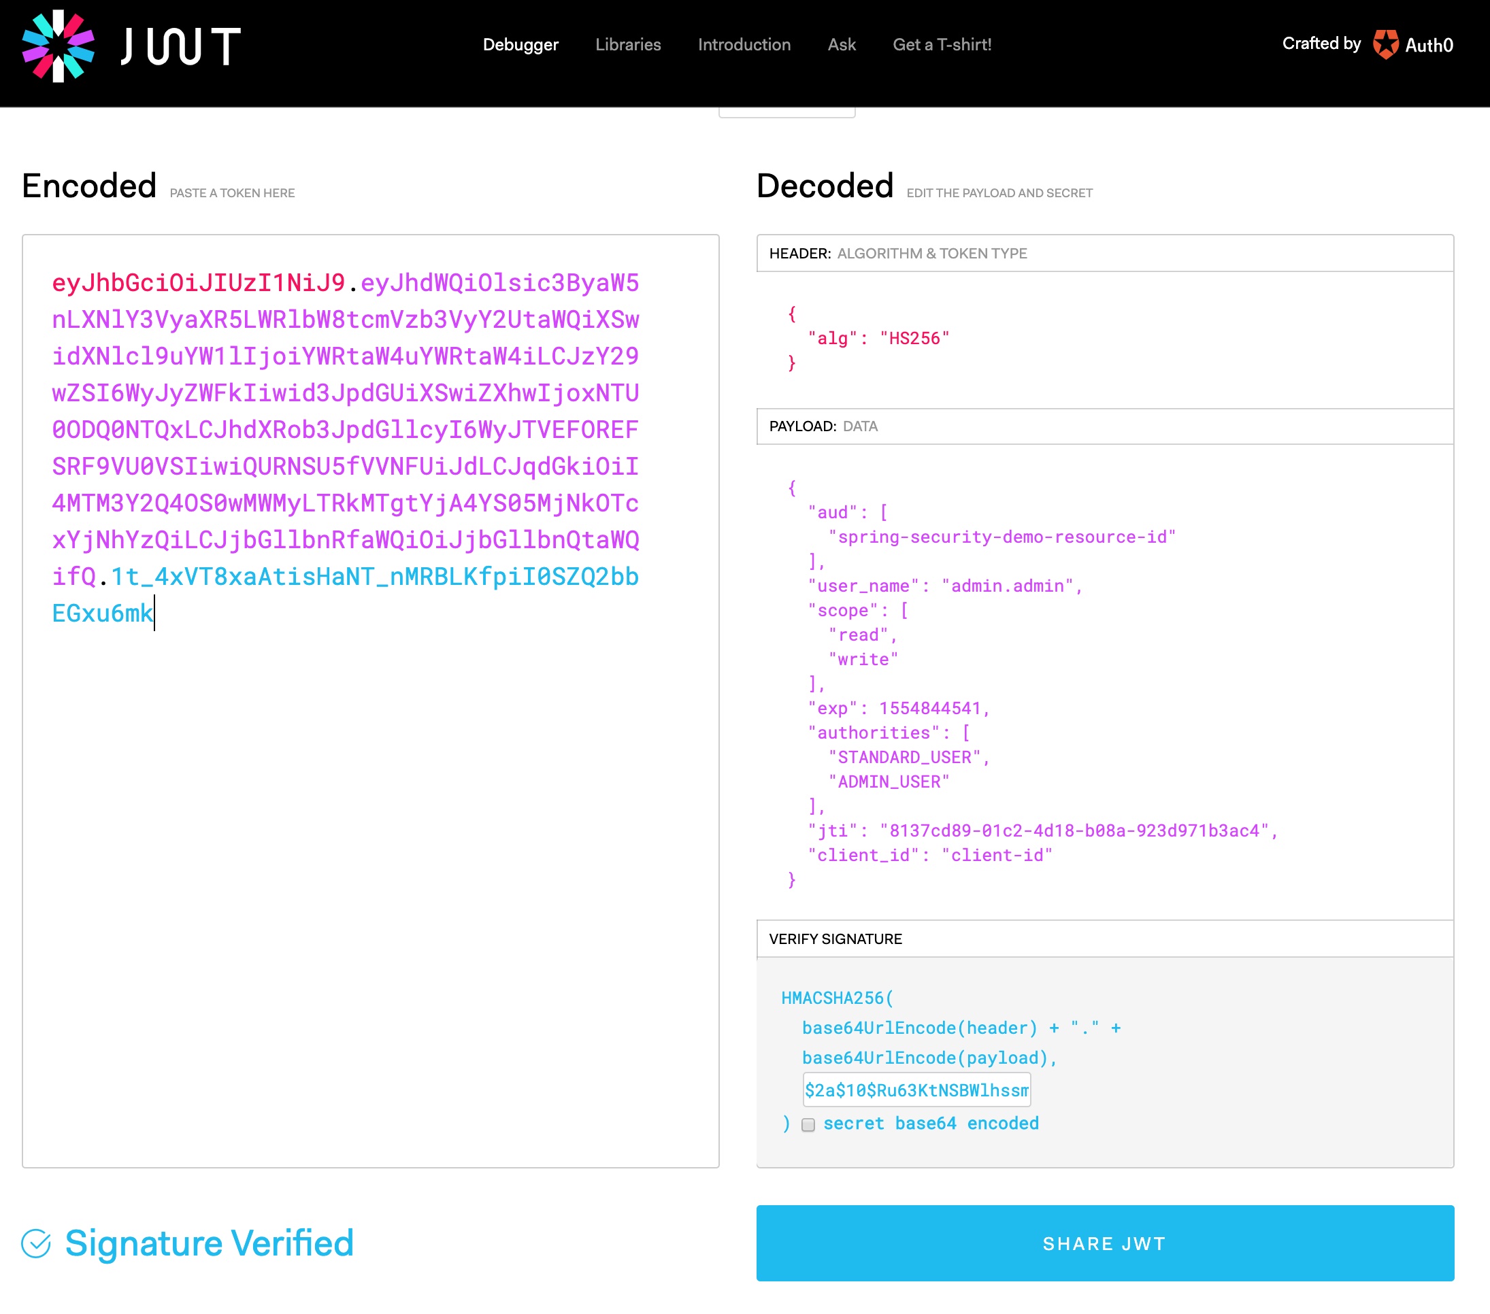Click the cyan signature part of token
Viewport: 1490px width, 1314px height.
[375, 577]
